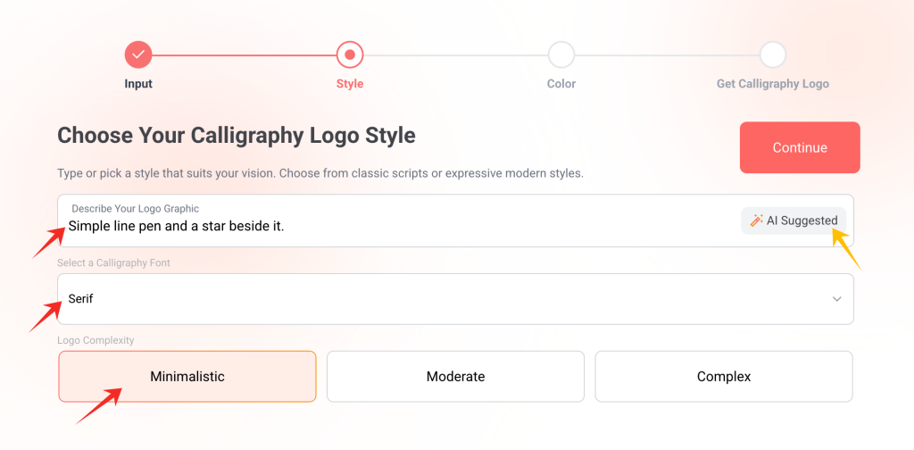Go to the Input step label
This screenshot has width=914, height=450.
138,84
